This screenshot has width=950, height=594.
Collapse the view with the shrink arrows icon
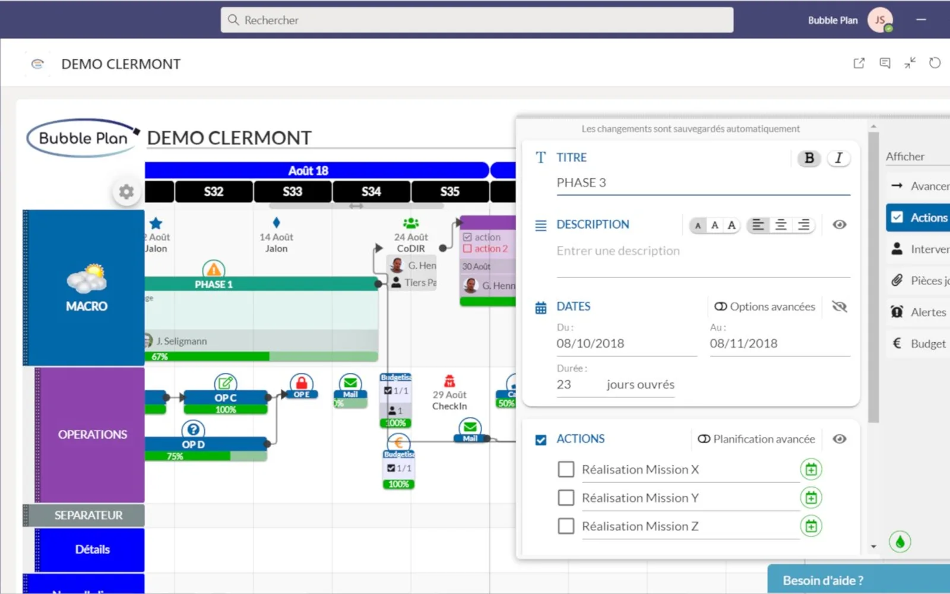tap(910, 63)
